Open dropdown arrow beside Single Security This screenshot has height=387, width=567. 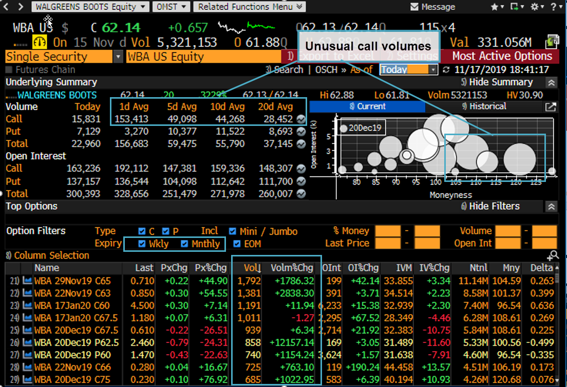[x=118, y=57]
